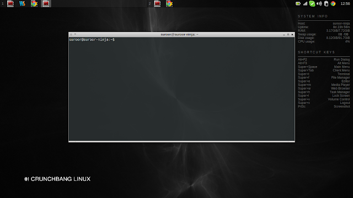Click the Super+f File Manager row
This screenshot has width=353, height=198.
[x=324, y=78]
